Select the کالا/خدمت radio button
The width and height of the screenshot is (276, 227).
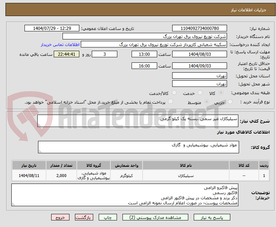tap(174, 93)
